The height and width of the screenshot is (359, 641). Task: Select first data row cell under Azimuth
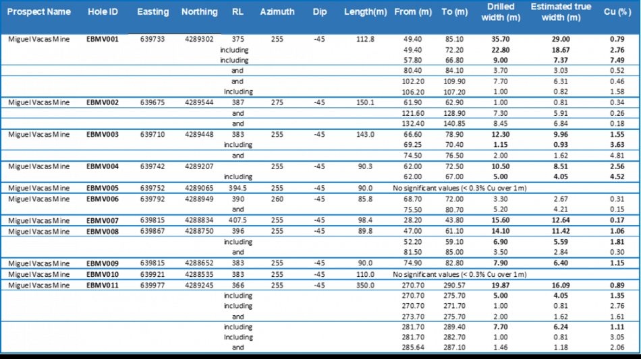pos(277,50)
